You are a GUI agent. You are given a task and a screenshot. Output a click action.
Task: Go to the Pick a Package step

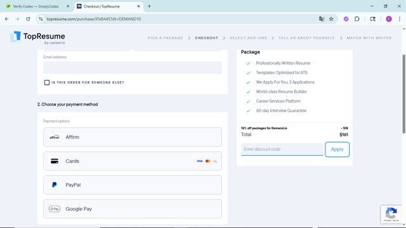click(166, 38)
